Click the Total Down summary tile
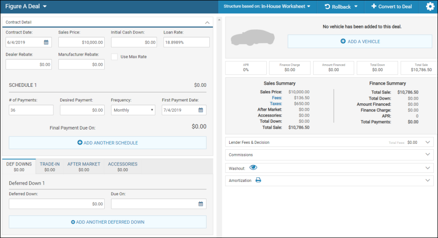This screenshot has width=438, height=238. click(377, 68)
